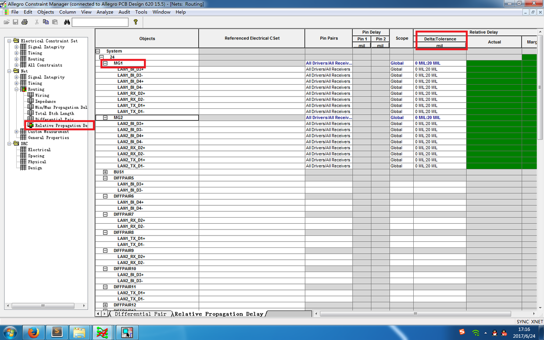This screenshot has height=340, width=544.
Task: Click the Actual column header
Action: [x=494, y=42]
